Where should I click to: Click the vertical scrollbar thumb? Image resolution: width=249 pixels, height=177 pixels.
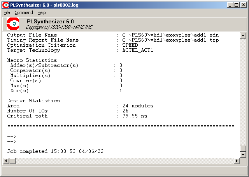[243, 148]
